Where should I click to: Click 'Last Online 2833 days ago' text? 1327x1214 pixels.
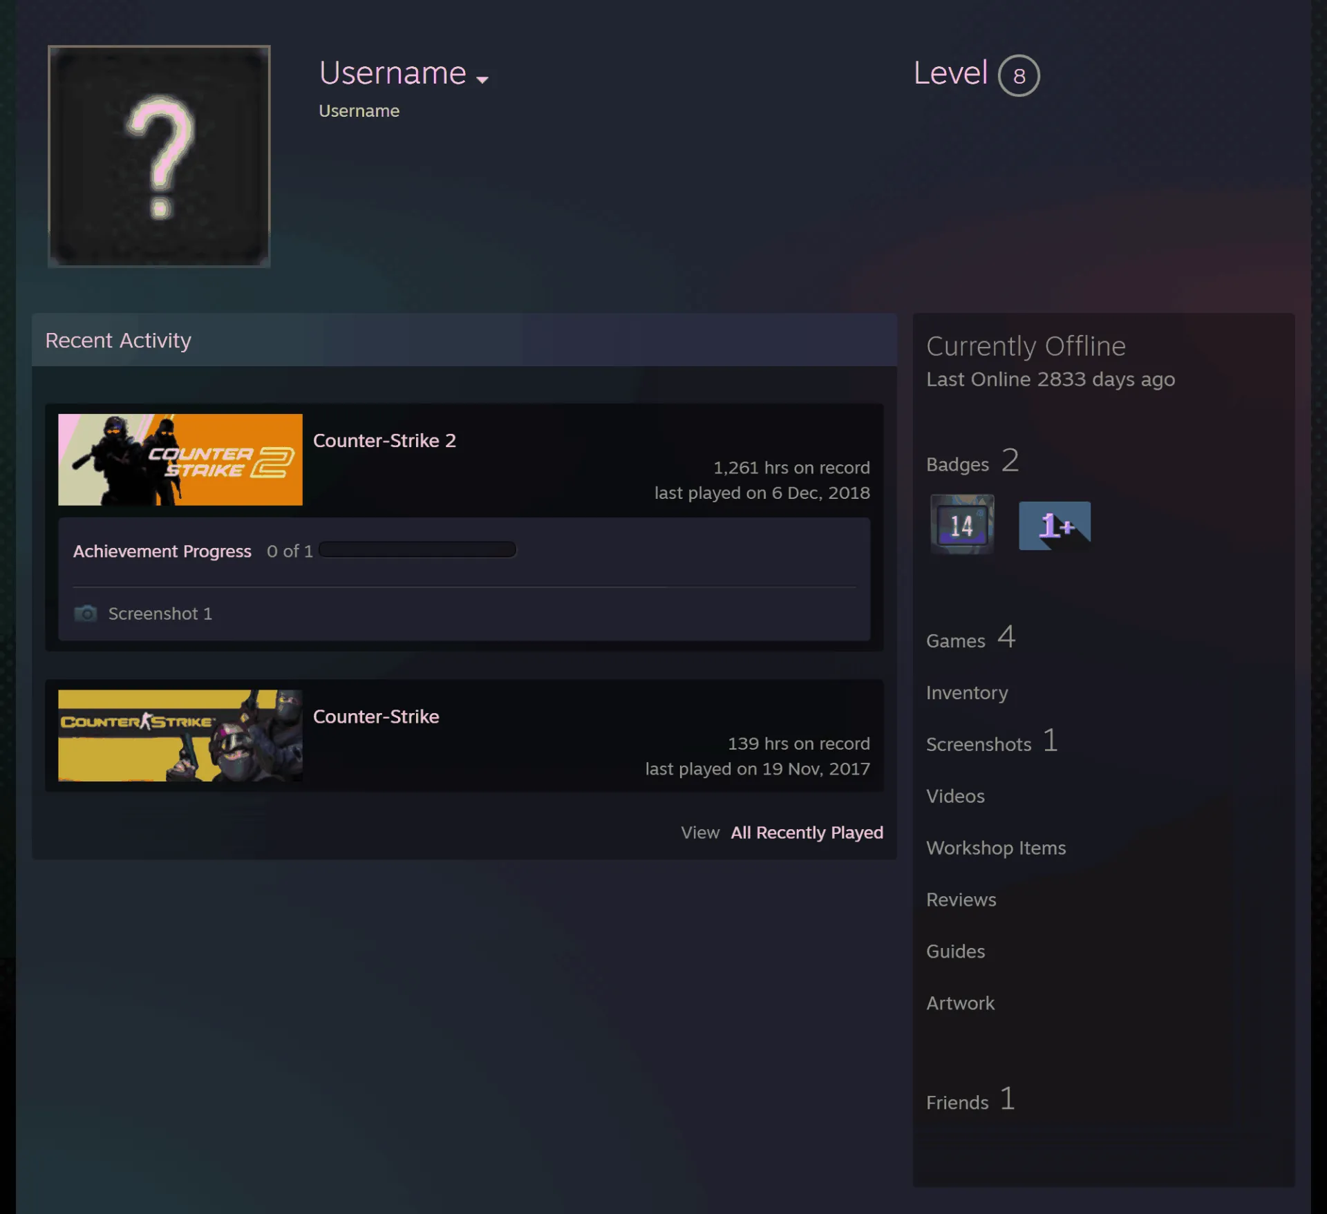click(1051, 379)
